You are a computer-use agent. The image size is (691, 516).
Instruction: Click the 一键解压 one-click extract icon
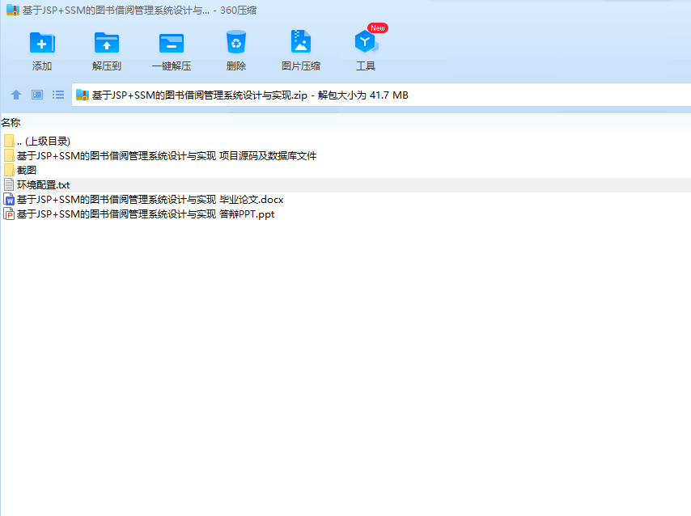(x=172, y=43)
